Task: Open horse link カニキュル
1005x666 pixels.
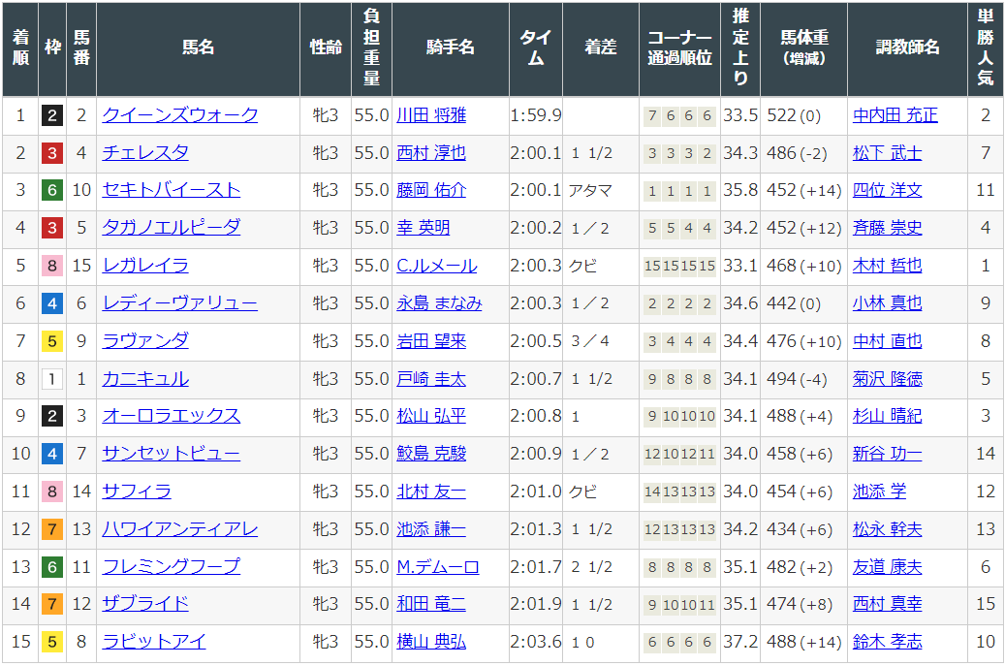Action: coord(145,379)
